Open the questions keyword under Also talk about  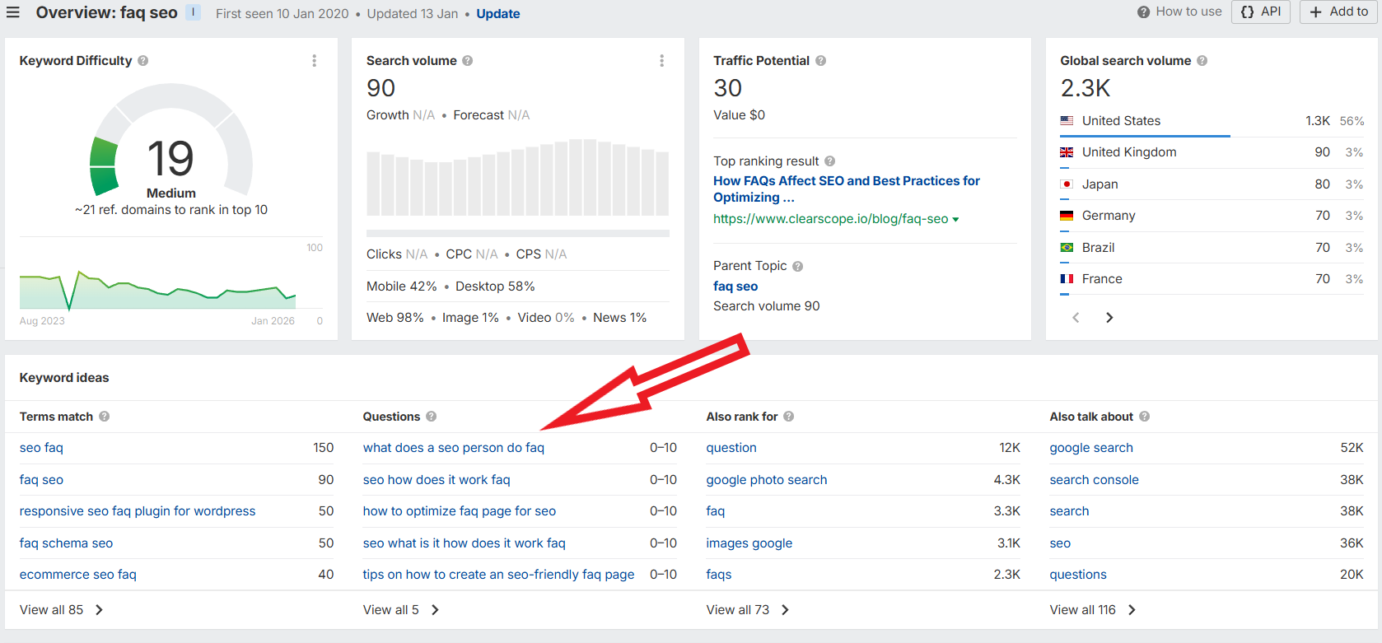(x=1078, y=575)
